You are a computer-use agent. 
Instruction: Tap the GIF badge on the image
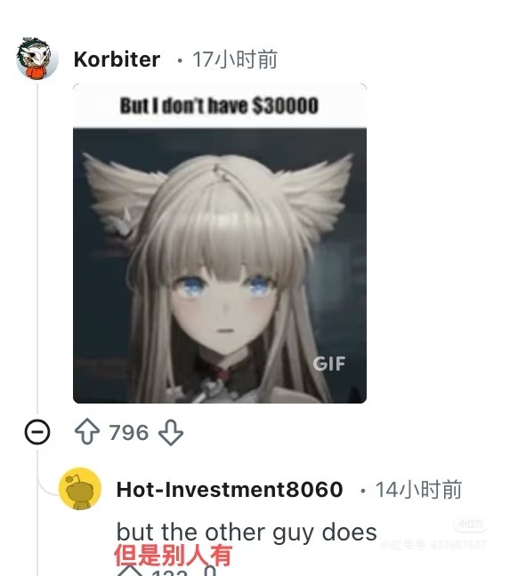click(329, 364)
